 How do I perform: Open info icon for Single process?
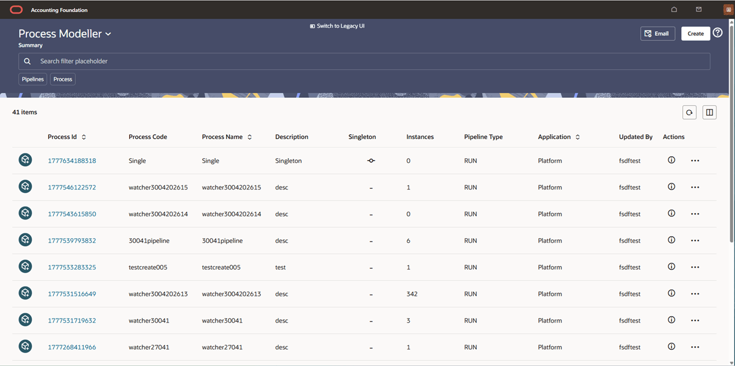pyautogui.click(x=671, y=160)
